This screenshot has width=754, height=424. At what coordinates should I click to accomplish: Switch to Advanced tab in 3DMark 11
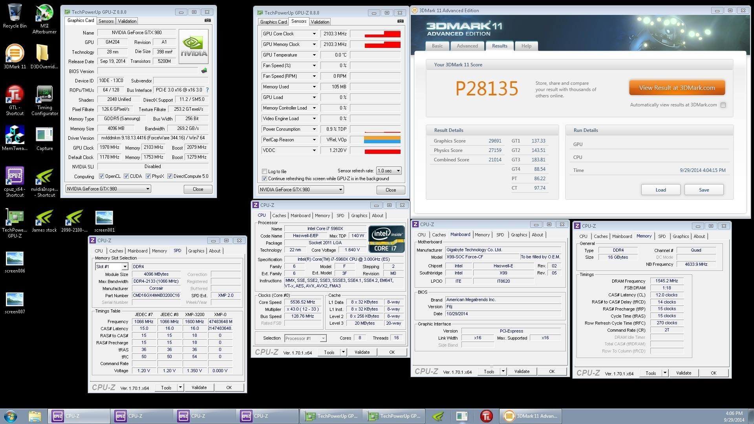pos(467,46)
